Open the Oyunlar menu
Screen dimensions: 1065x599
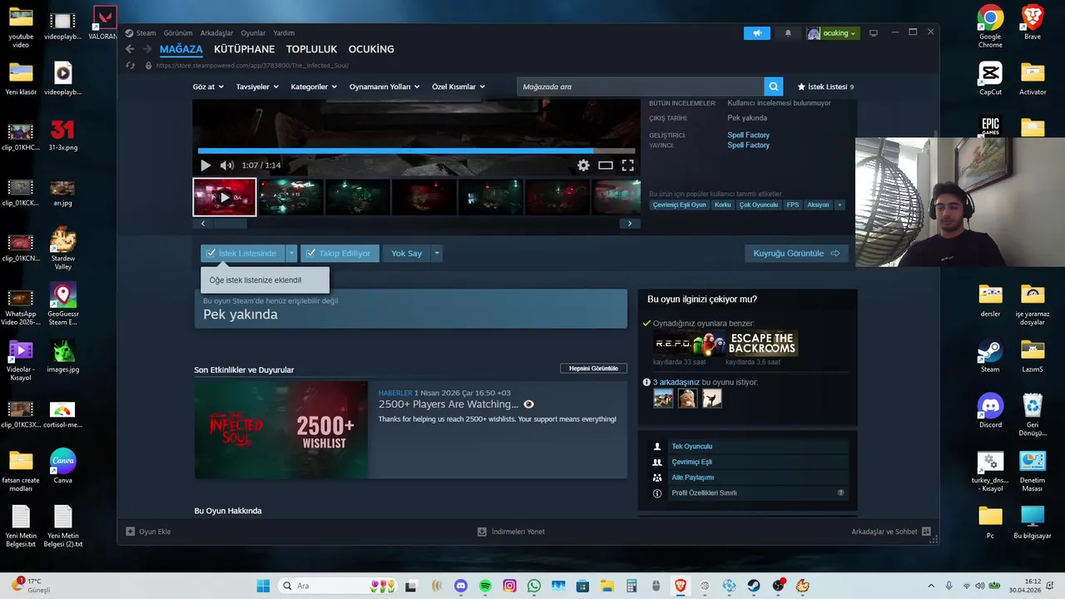(x=253, y=33)
